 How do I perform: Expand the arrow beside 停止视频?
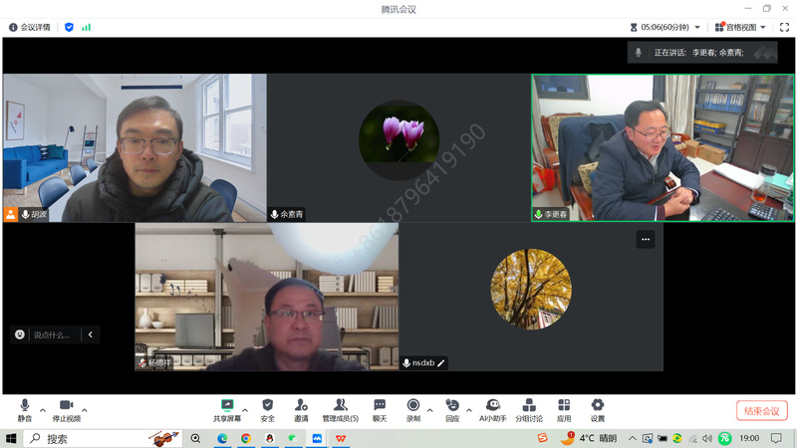click(85, 409)
